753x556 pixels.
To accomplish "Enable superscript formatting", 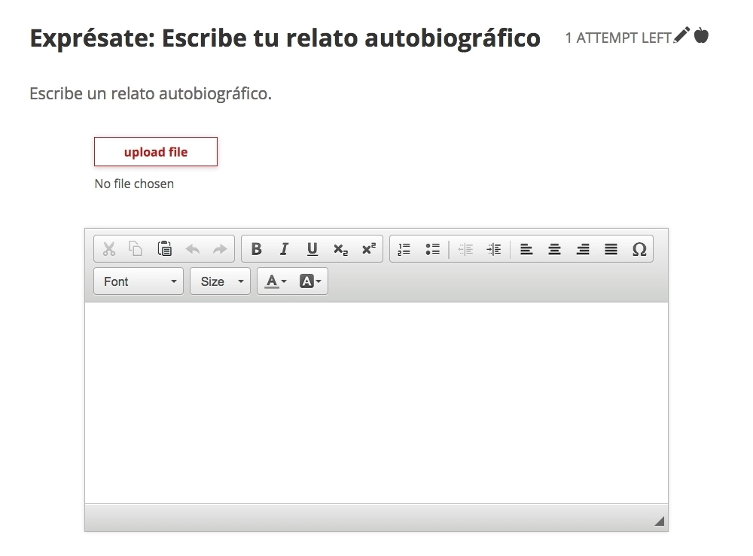I will click(368, 249).
